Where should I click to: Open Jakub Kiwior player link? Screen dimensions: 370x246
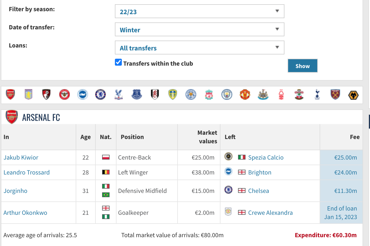pyautogui.click(x=21, y=157)
